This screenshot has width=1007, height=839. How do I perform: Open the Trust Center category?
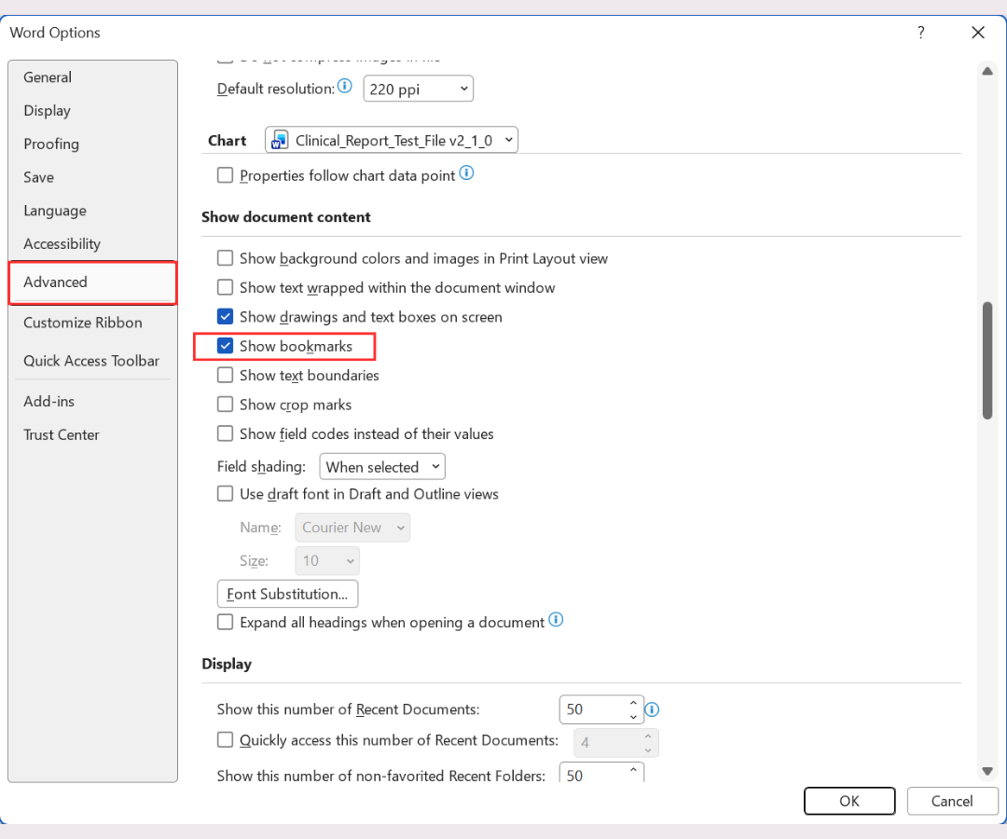[x=92, y=434]
